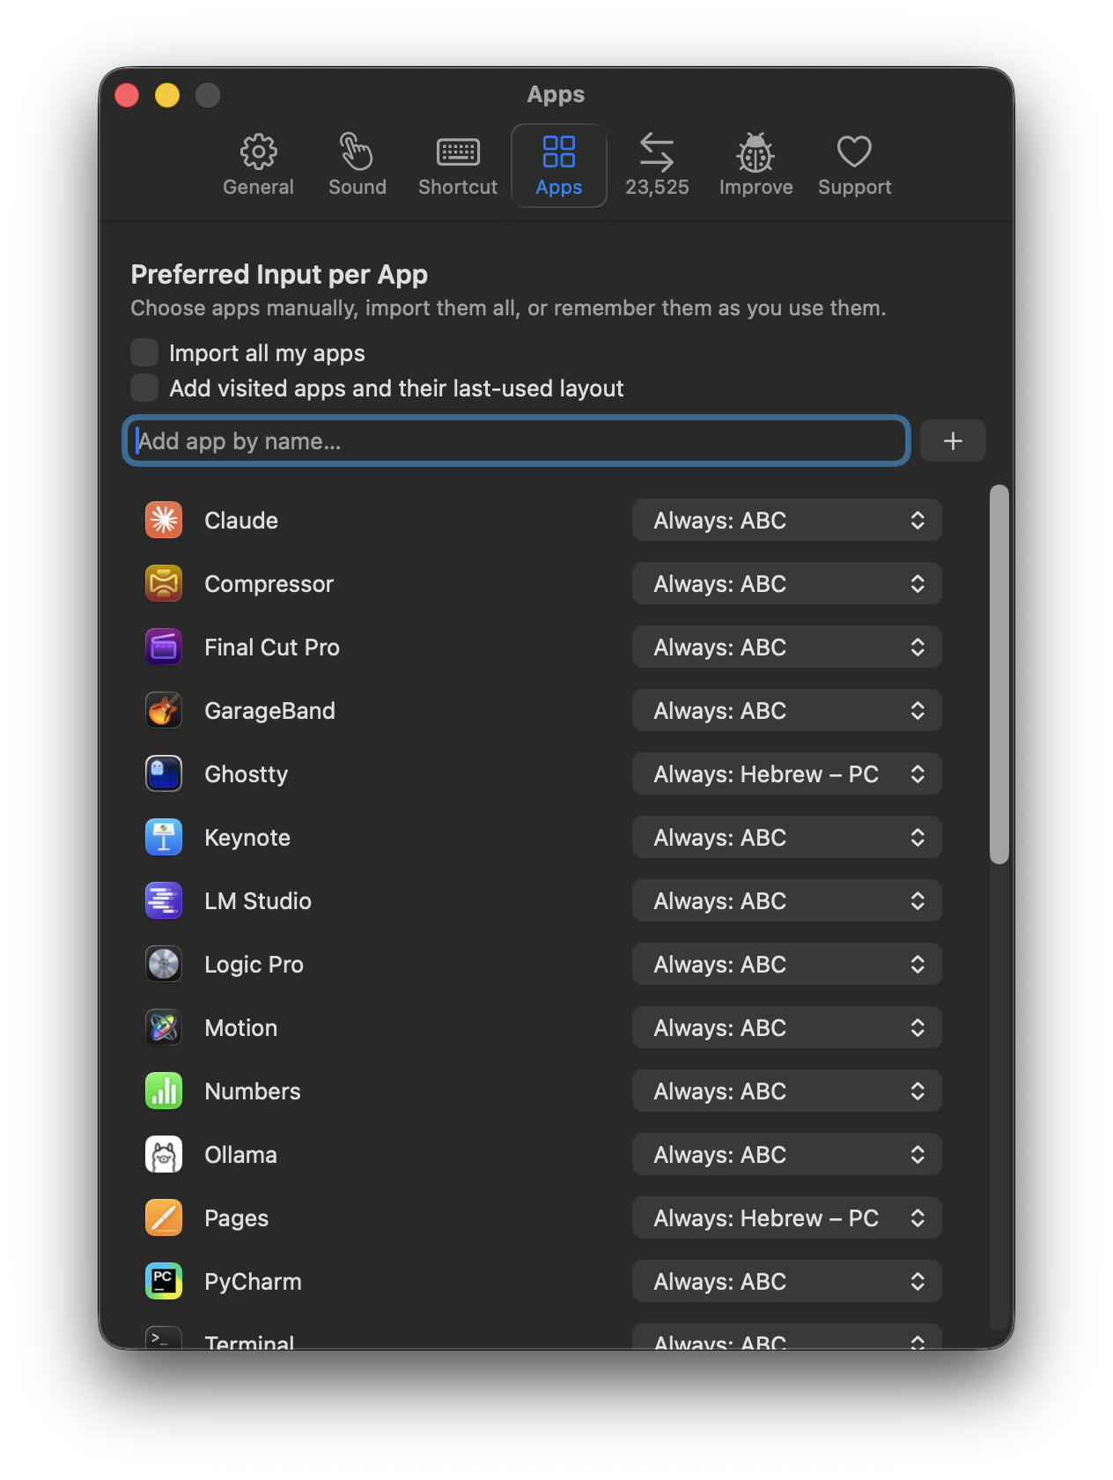Click the Motion app icon

(164, 1028)
